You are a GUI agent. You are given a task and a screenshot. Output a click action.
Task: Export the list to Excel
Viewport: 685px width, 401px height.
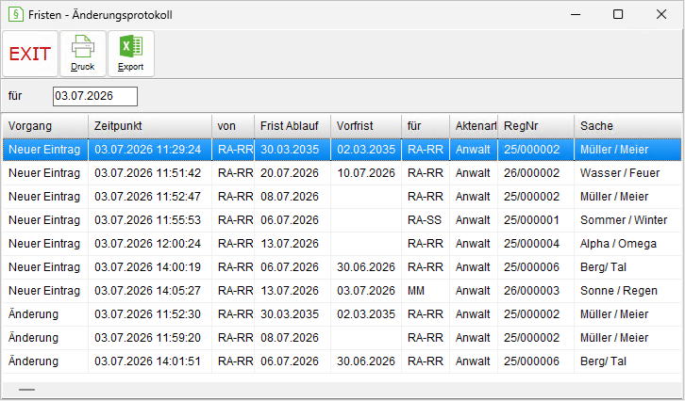coord(131,54)
